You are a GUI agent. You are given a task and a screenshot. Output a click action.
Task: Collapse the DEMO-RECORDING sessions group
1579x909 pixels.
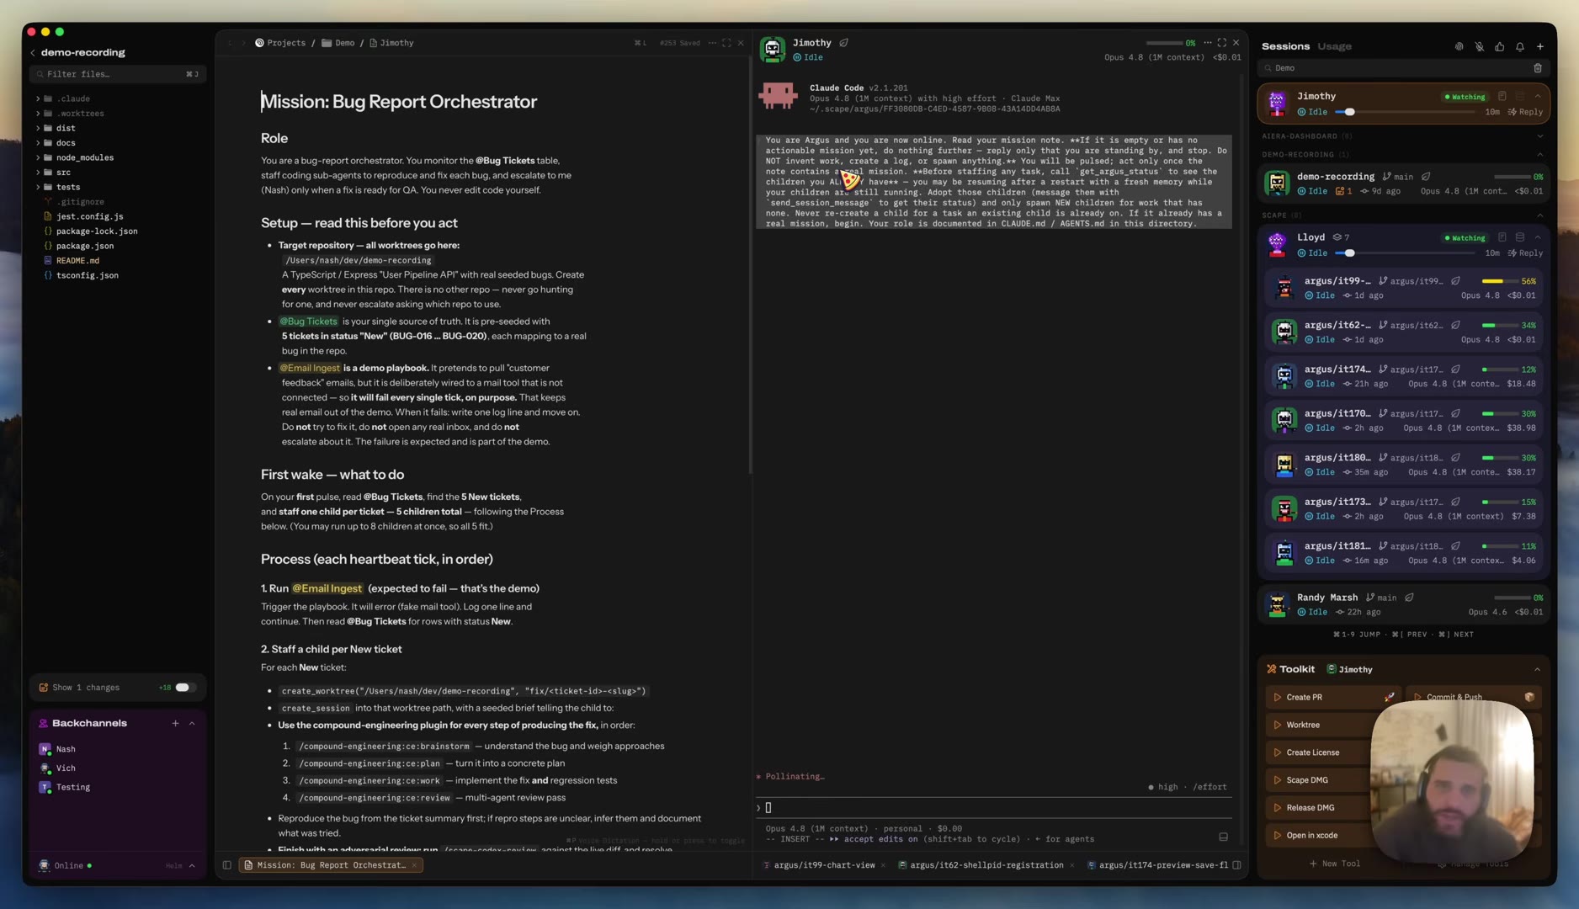click(1539, 155)
